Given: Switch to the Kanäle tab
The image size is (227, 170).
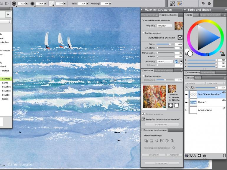Looking at the screenshot, I should point(198,78).
